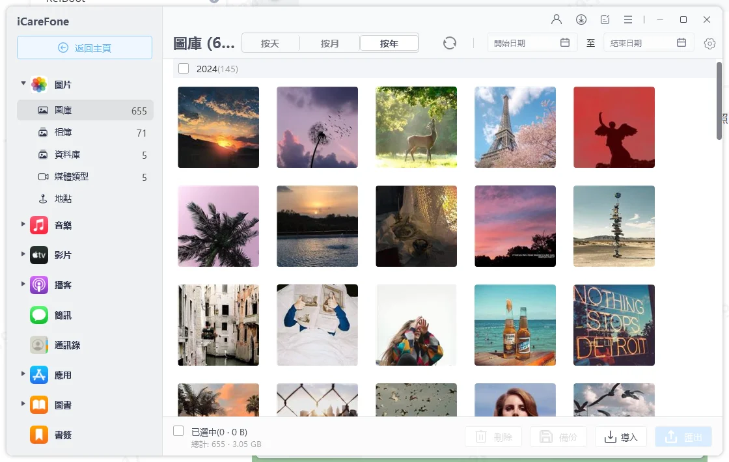Click the 返回主頁 button

pyautogui.click(x=85, y=48)
